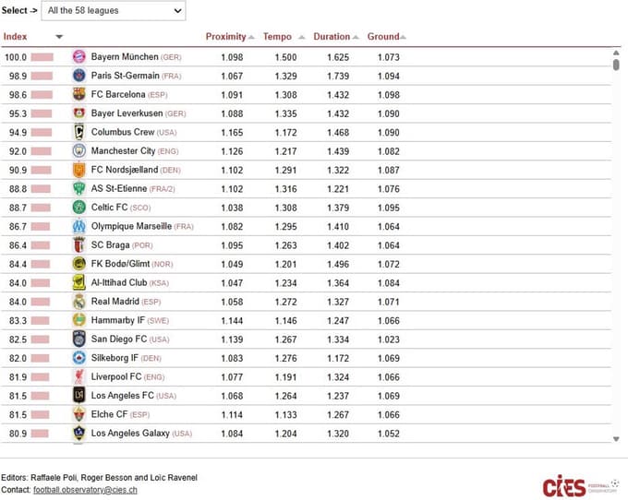The height and width of the screenshot is (500, 628).
Task: Sort table by the Tempo header
Action: pos(277,37)
